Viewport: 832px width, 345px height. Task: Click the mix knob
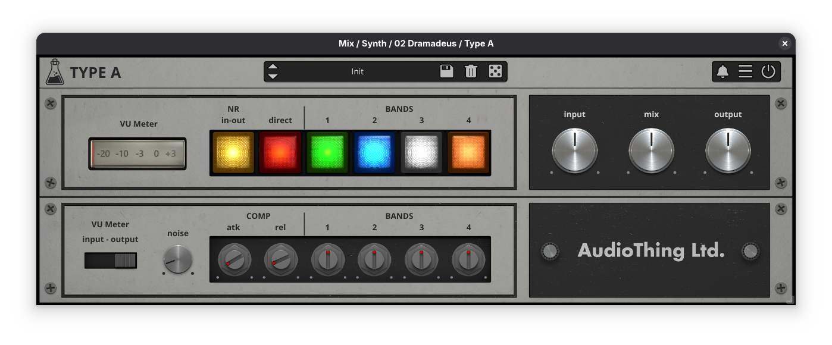point(652,150)
